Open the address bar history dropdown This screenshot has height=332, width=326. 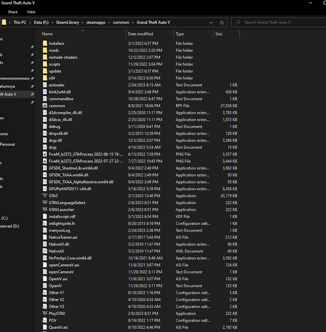(212, 22)
